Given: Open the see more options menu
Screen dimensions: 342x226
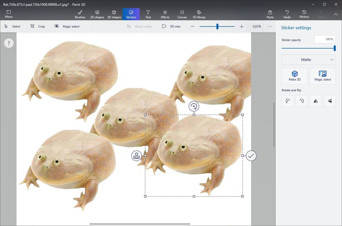Looking at the screenshot, I should tap(270, 26).
